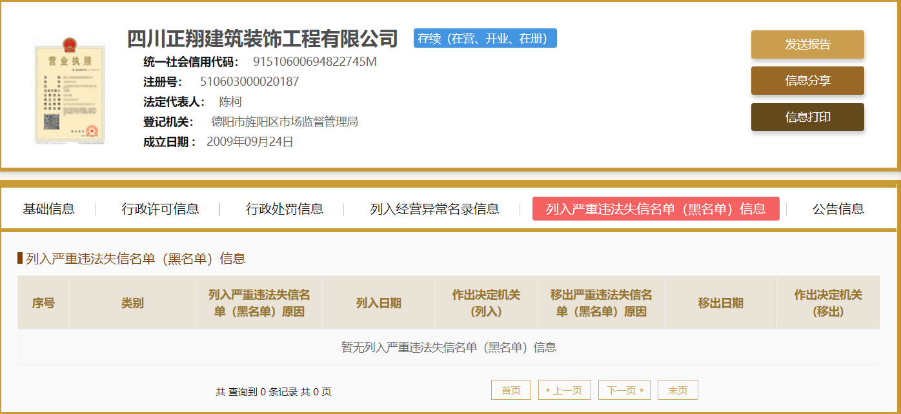
Task: Open the 列入经营异常名录信息 tab
Action: click(x=434, y=209)
